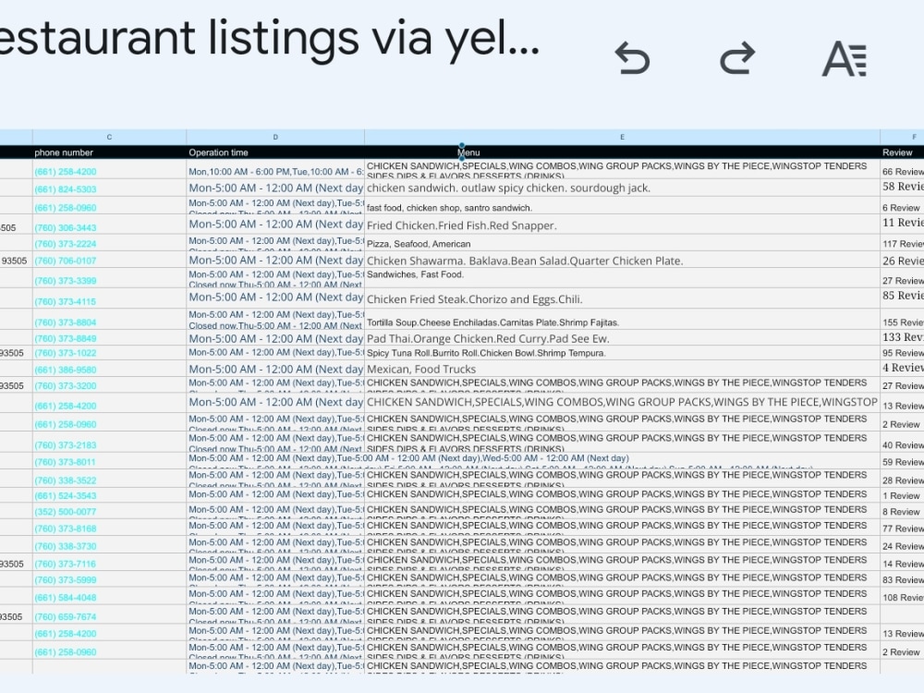Select the '4 Review' cell

point(902,369)
